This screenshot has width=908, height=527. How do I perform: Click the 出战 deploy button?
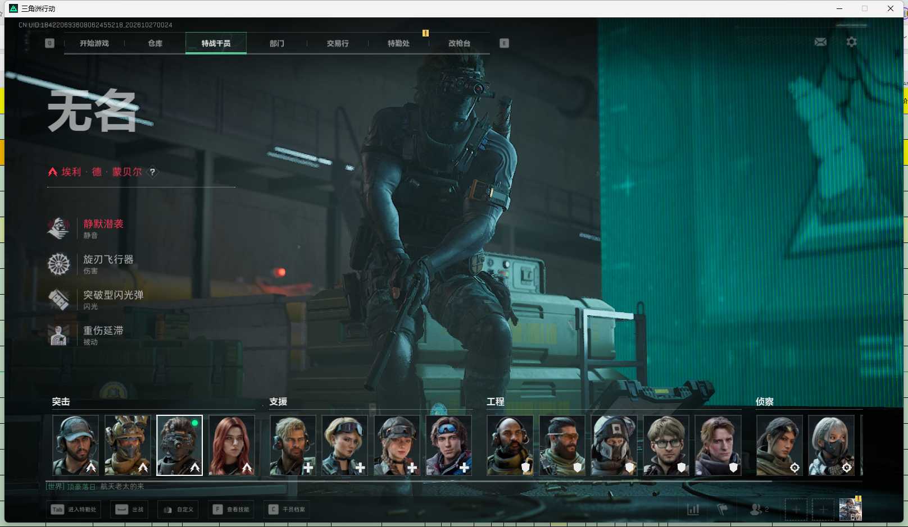pos(130,510)
